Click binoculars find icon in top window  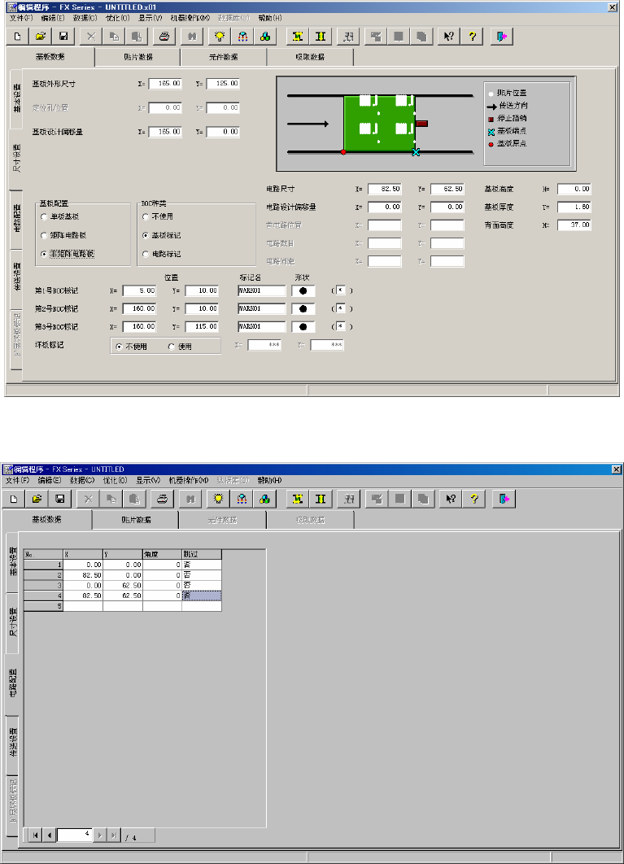coord(192,37)
